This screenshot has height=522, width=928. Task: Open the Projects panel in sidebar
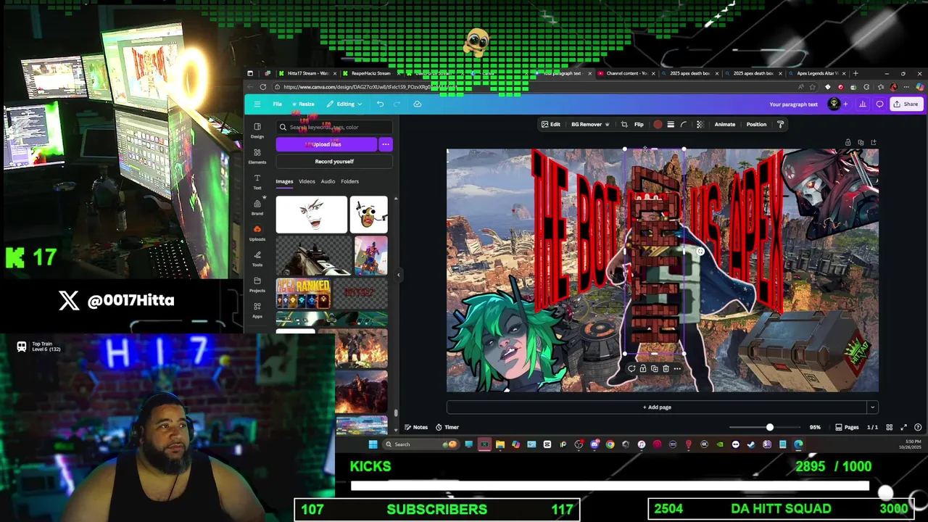tap(257, 284)
